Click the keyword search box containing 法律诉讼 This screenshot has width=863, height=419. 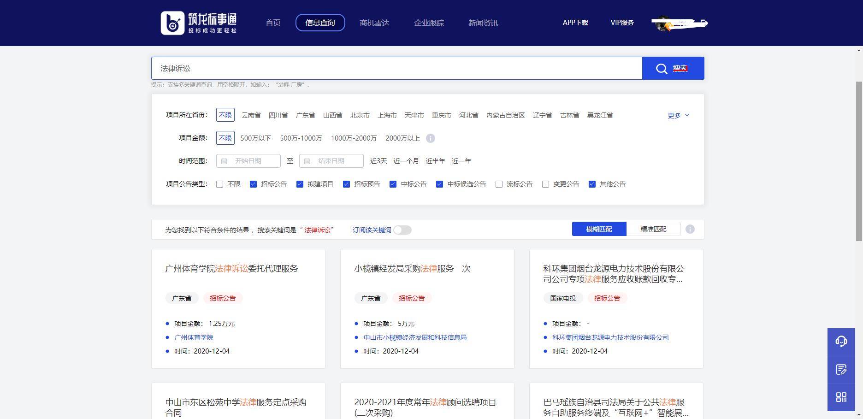click(x=396, y=68)
